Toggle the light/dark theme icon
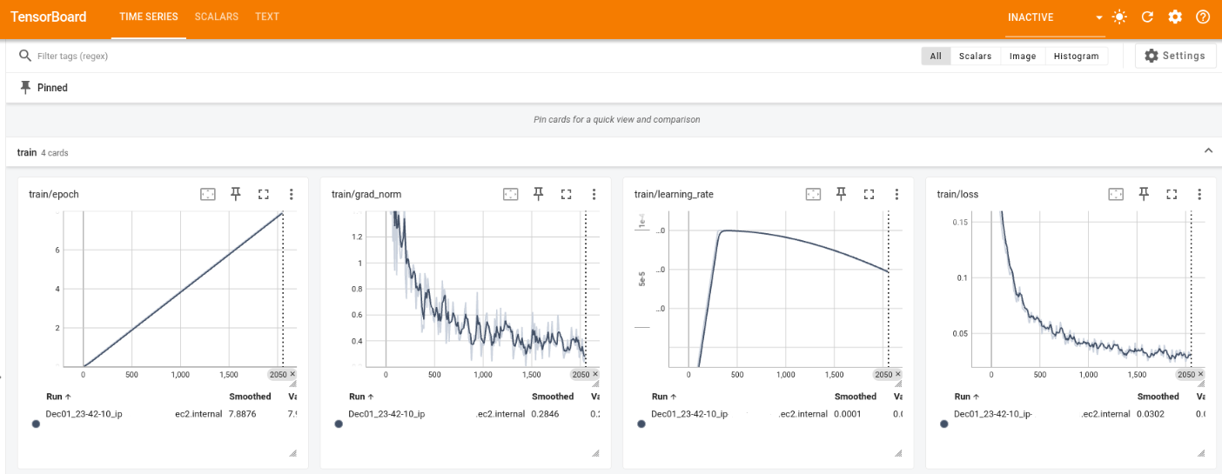The height and width of the screenshot is (474, 1222). [x=1119, y=17]
